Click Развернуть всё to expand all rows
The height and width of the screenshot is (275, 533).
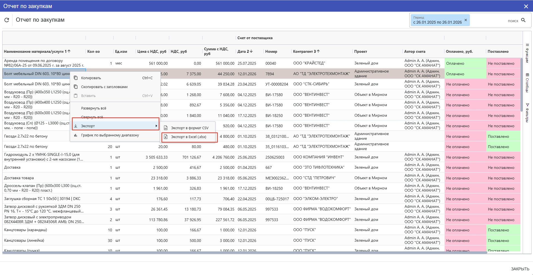(94, 108)
